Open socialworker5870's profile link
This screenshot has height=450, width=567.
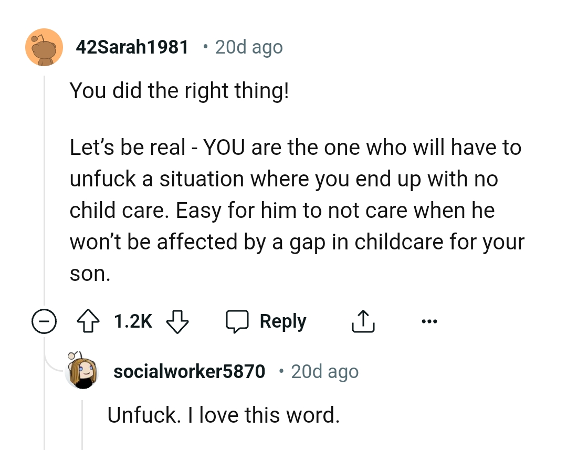[x=189, y=371]
